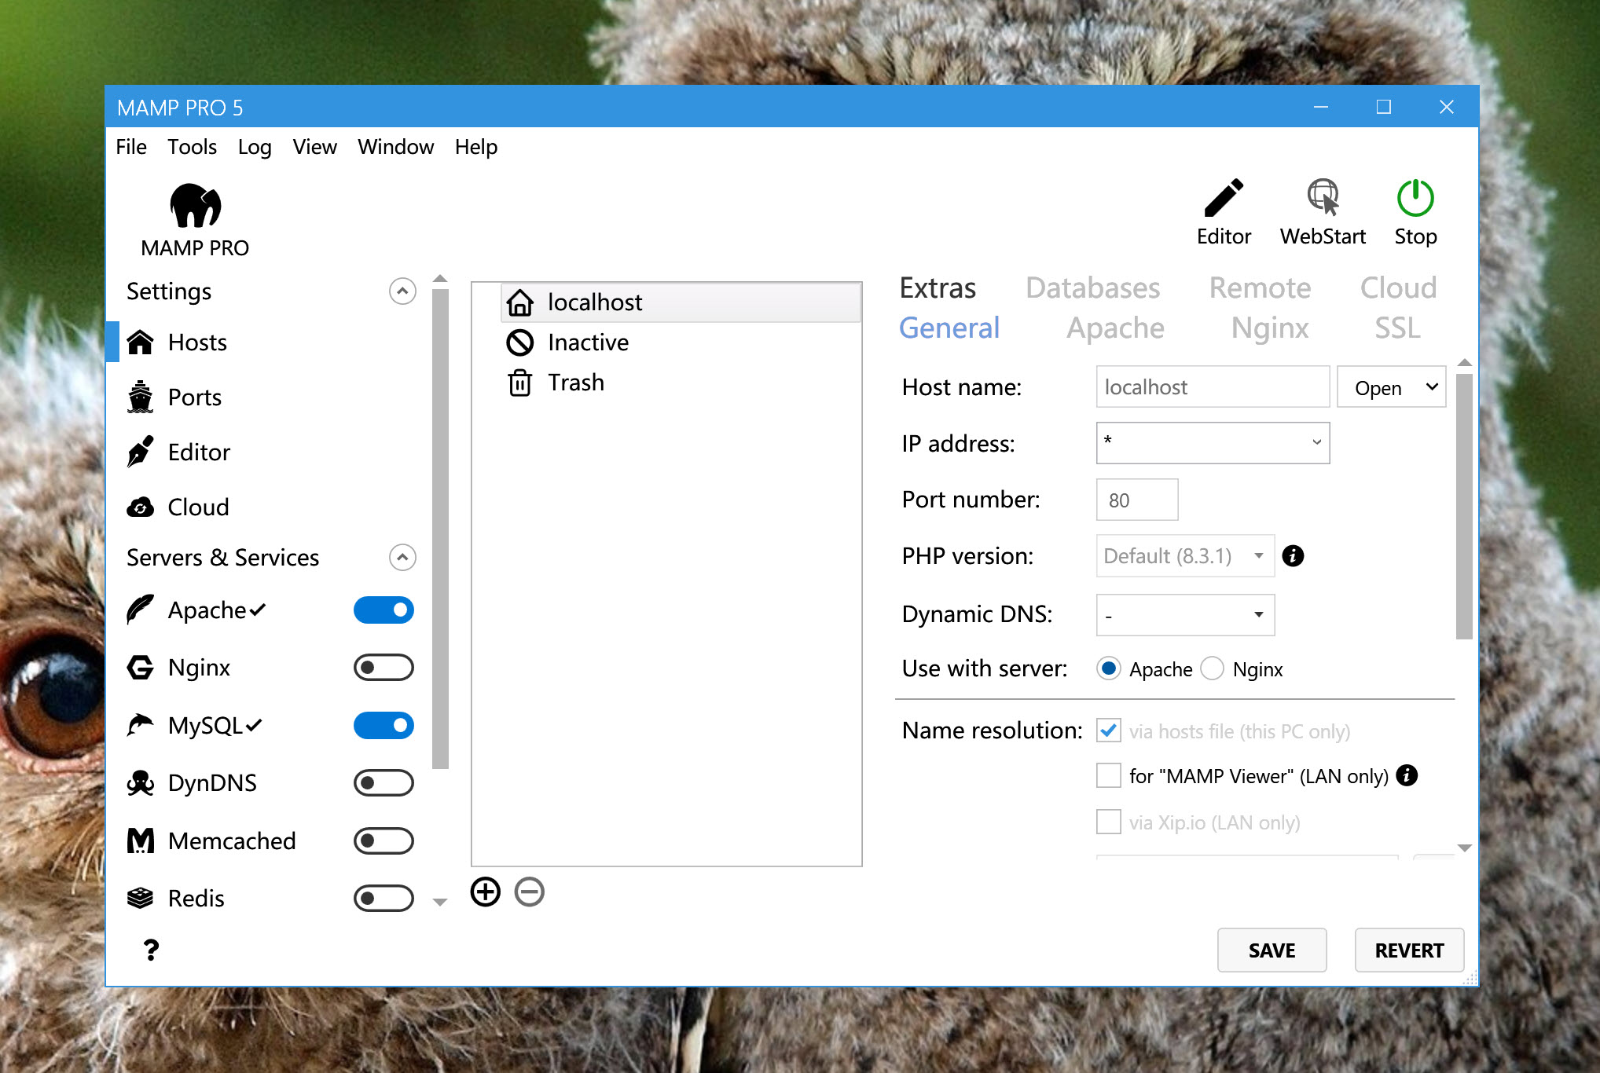Enable the Nginx server toggle
The height and width of the screenshot is (1073, 1600).
[x=383, y=668]
